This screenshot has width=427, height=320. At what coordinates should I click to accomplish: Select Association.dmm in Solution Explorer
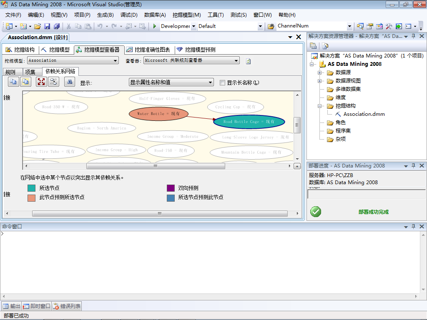tap(364, 114)
